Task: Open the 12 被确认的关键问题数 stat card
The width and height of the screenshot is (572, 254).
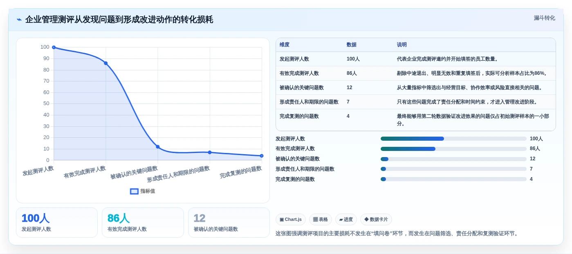Action: click(229, 223)
